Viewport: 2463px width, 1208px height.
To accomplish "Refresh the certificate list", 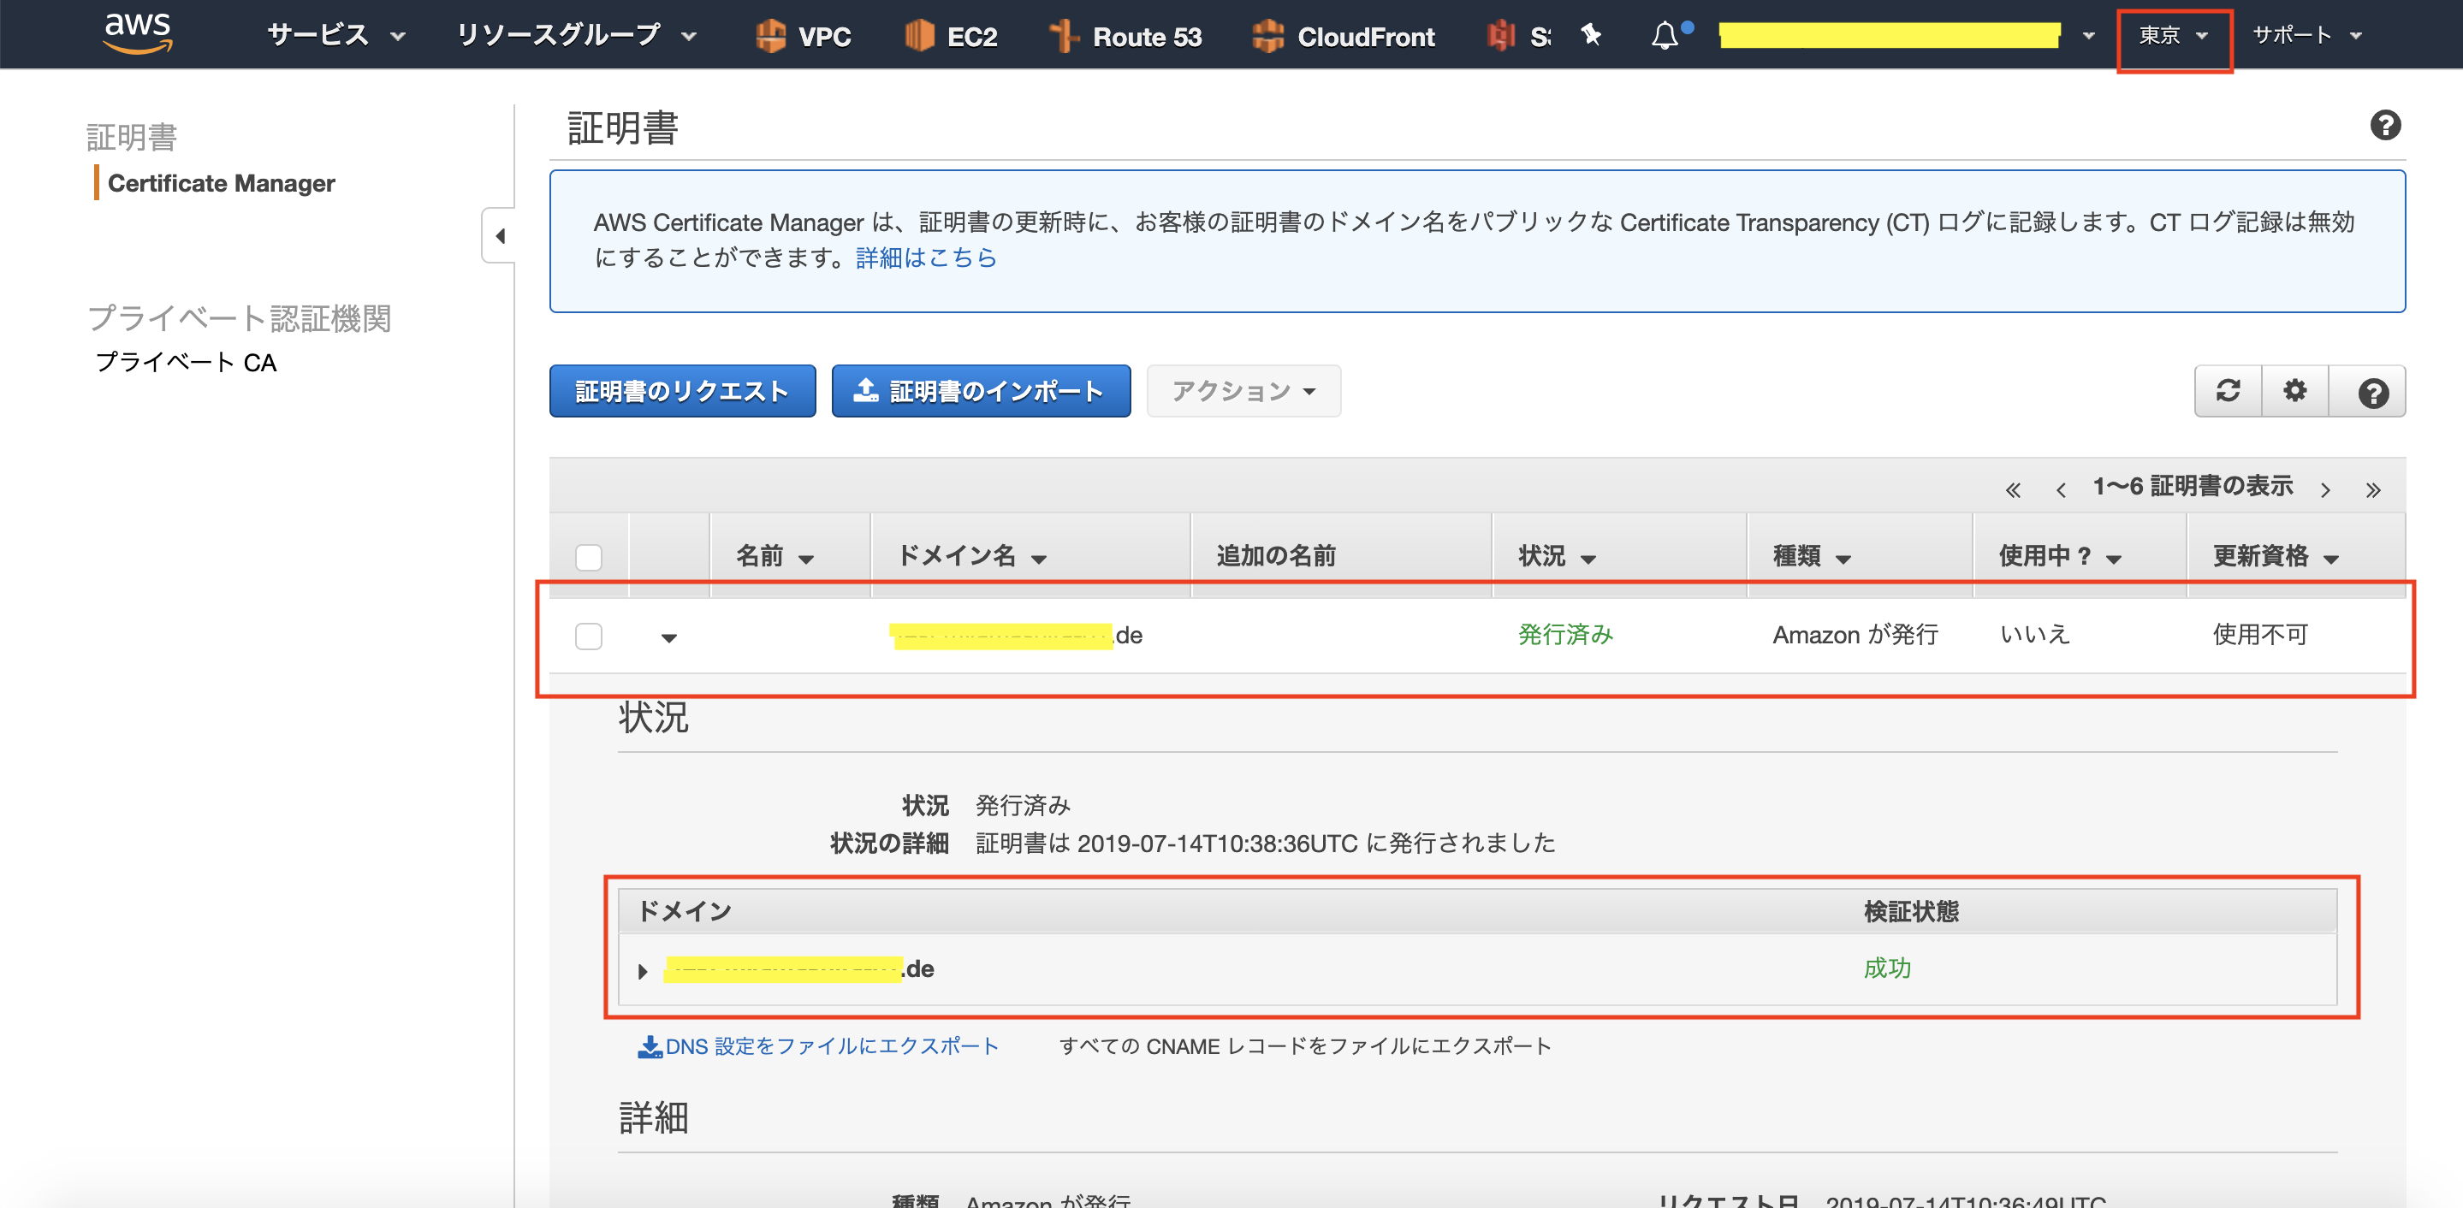I will click(x=2228, y=391).
